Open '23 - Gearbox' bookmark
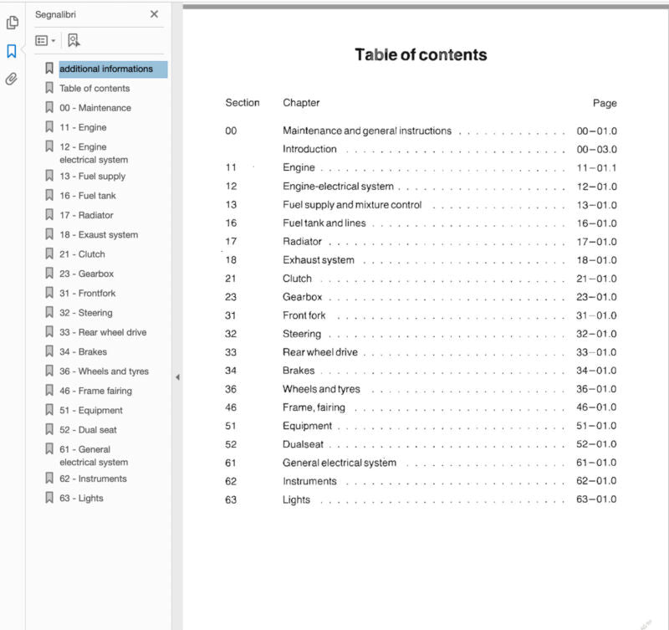Screen dimensions: 669x630 [x=86, y=274]
